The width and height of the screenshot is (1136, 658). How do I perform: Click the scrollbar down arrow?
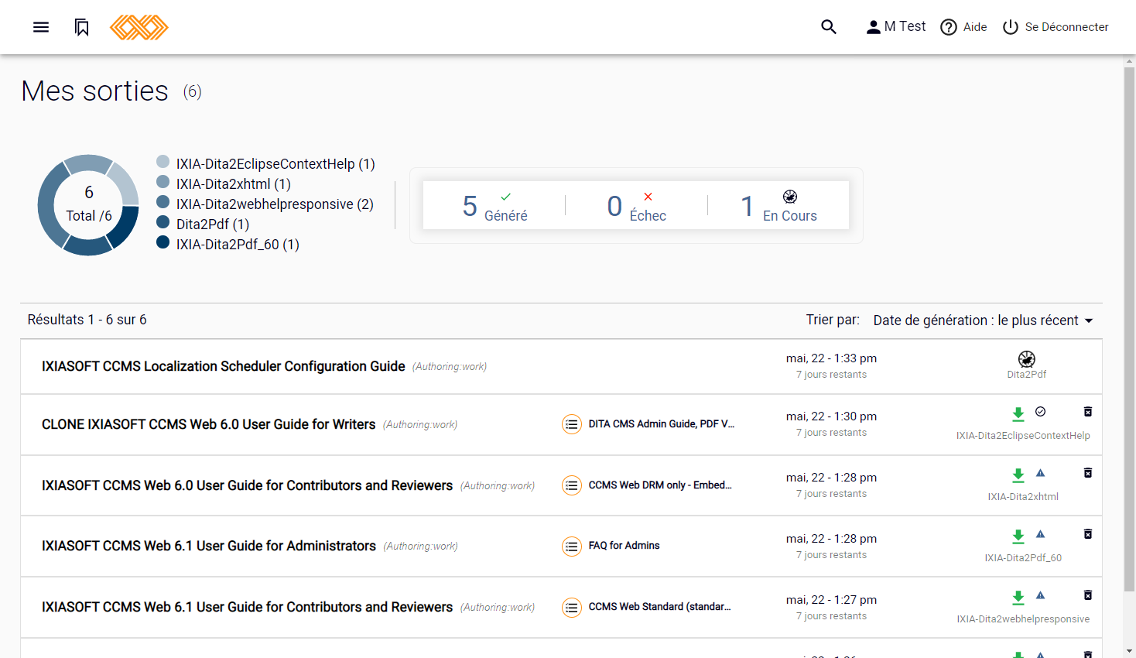(x=1130, y=651)
